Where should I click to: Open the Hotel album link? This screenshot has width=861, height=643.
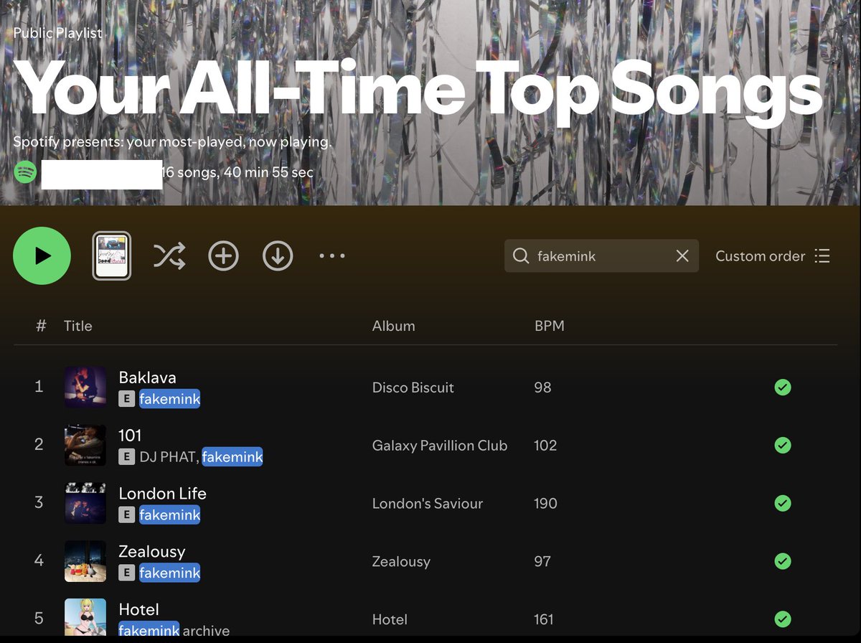[x=390, y=619]
